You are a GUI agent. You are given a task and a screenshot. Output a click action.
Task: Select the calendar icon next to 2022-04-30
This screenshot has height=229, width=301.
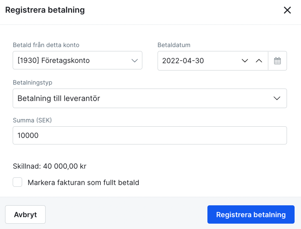pyautogui.click(x=278, y=60)
